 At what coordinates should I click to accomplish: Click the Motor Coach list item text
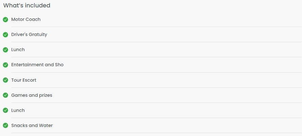(x=26, y=20)
